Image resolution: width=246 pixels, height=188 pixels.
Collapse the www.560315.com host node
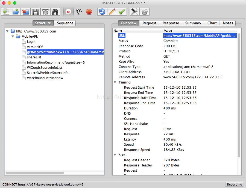(7, 31)
